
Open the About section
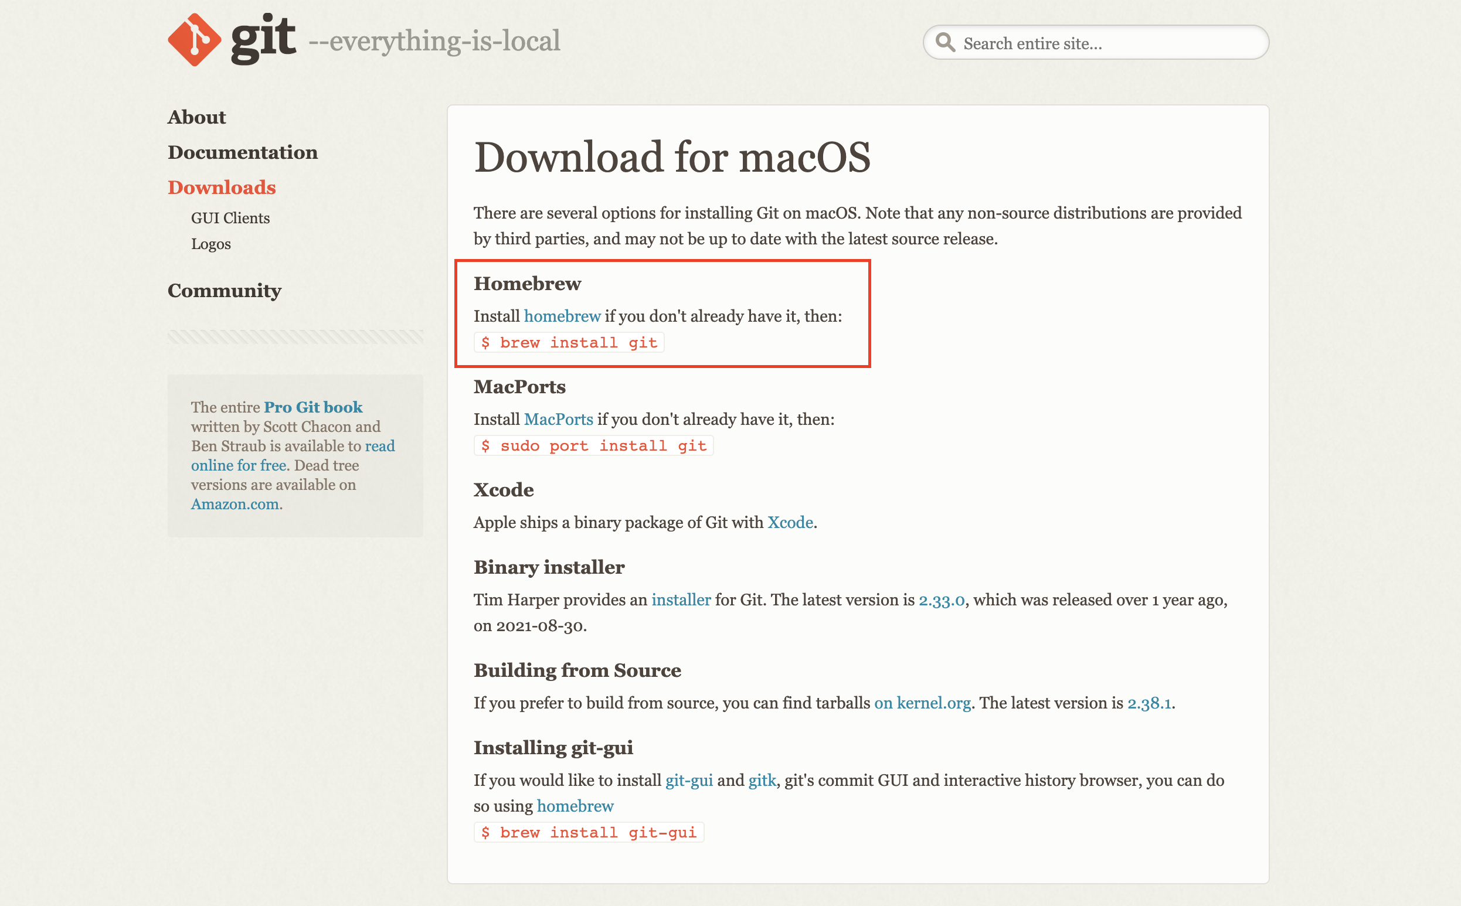tap(196, 117)
